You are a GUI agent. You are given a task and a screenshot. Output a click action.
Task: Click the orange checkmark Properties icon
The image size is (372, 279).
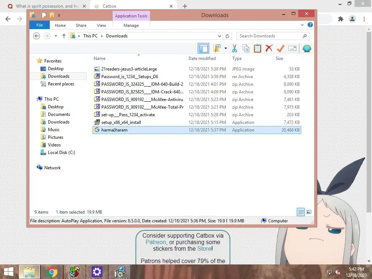point(280,48)
